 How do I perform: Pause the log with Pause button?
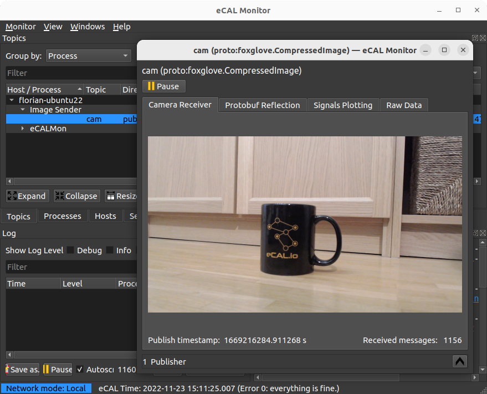click(58, 370)
